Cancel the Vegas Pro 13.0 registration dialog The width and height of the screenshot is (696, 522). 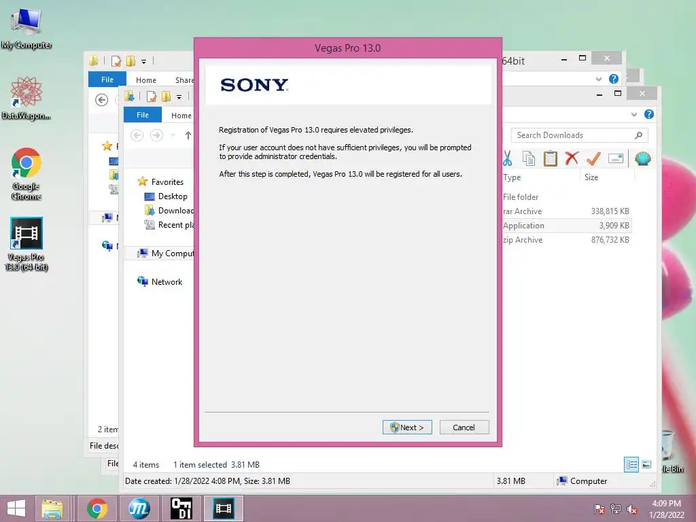(464, 427)
